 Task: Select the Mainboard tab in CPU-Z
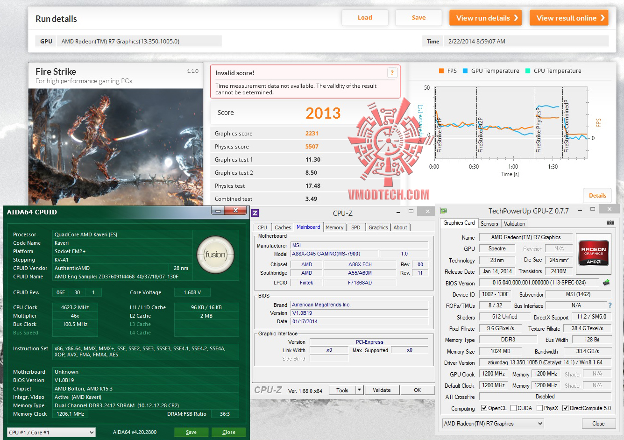click(308, 227)
